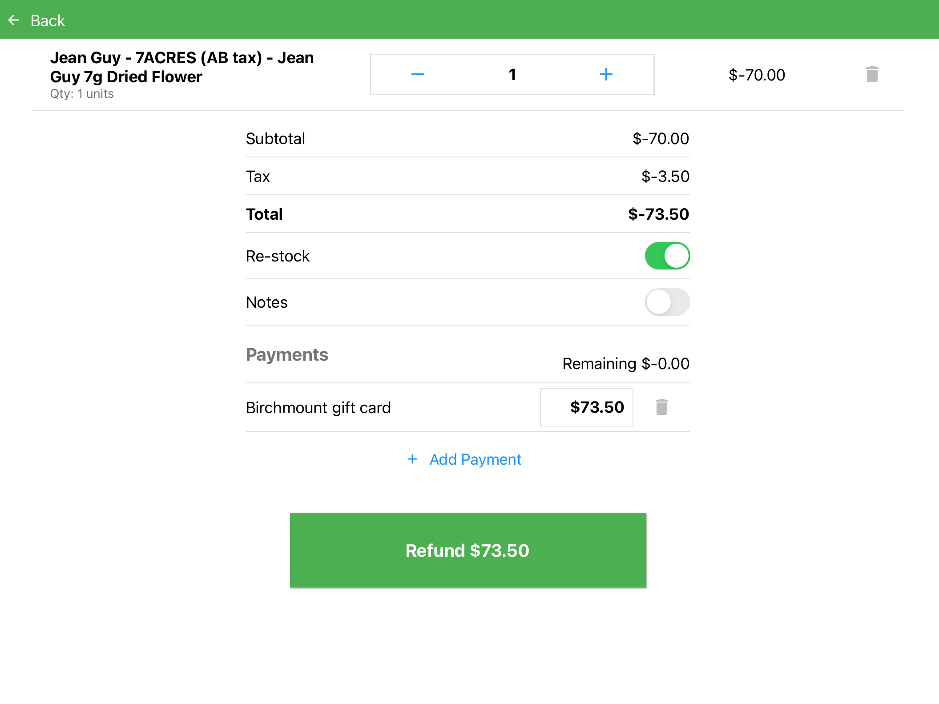
Task: Click the Remaining $-0.00 text
Action: (625, 364)
